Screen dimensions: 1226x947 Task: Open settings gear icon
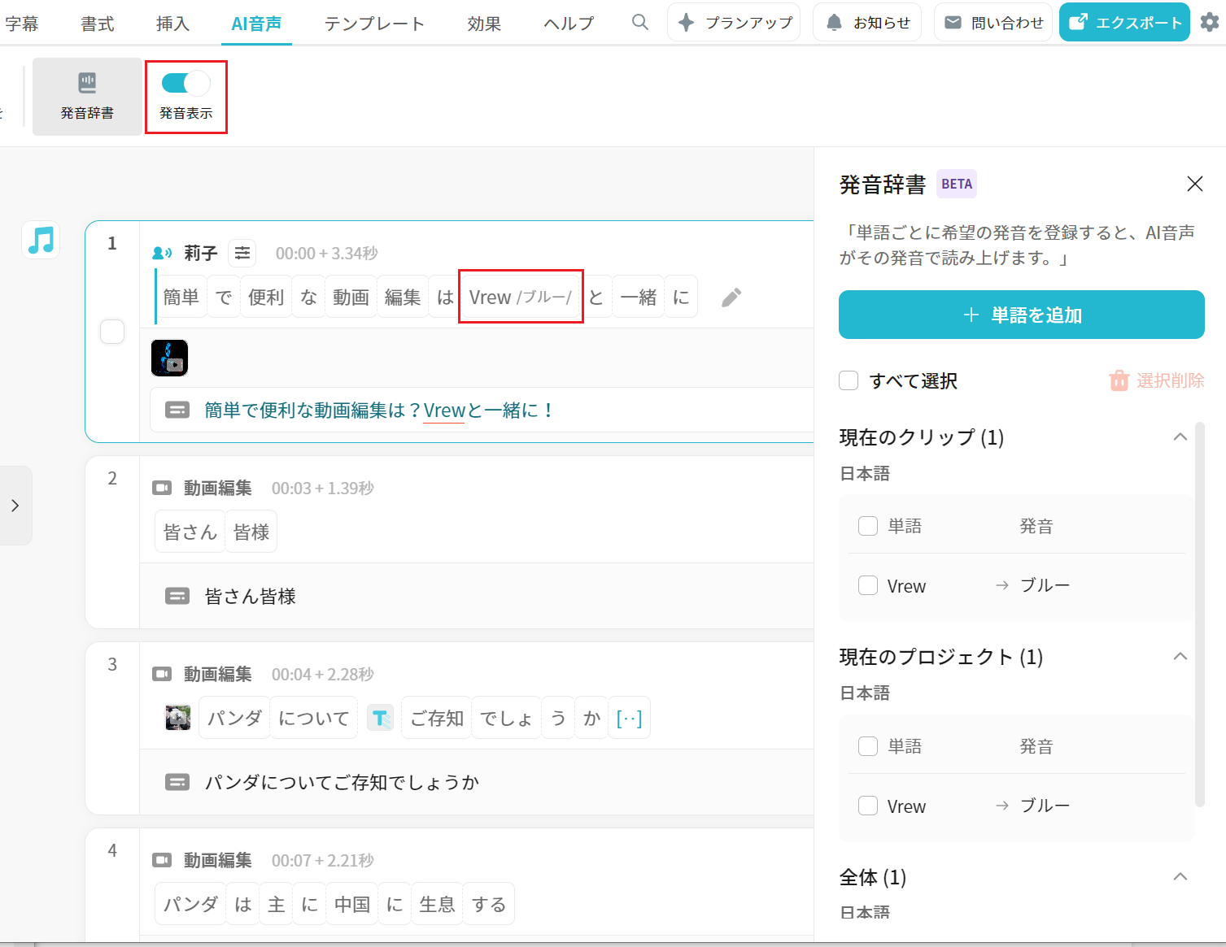coord(1210,22)
